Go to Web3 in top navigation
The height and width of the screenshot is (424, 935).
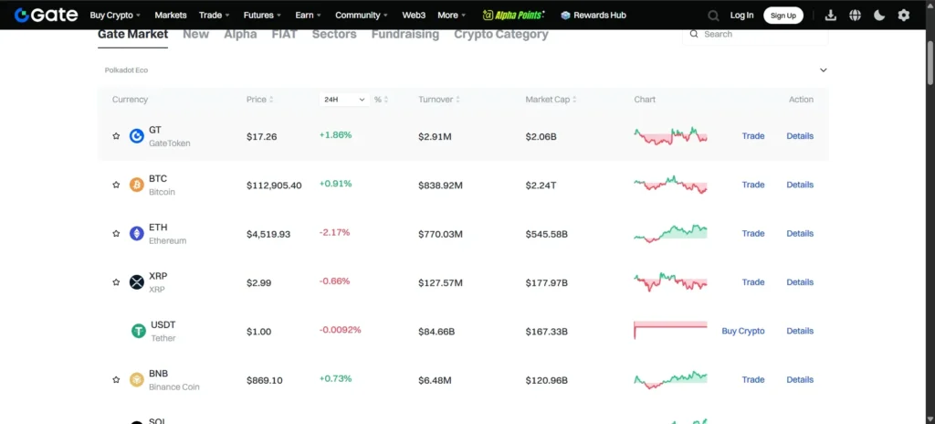tap(414, 16)
